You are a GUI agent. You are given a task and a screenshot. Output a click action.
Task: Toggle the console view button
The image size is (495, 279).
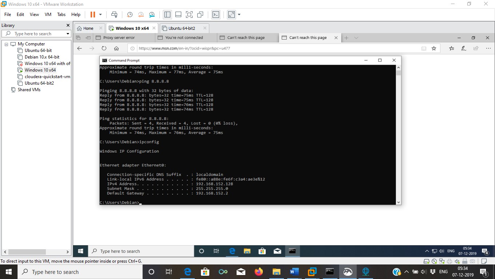(x=217, y=15)
